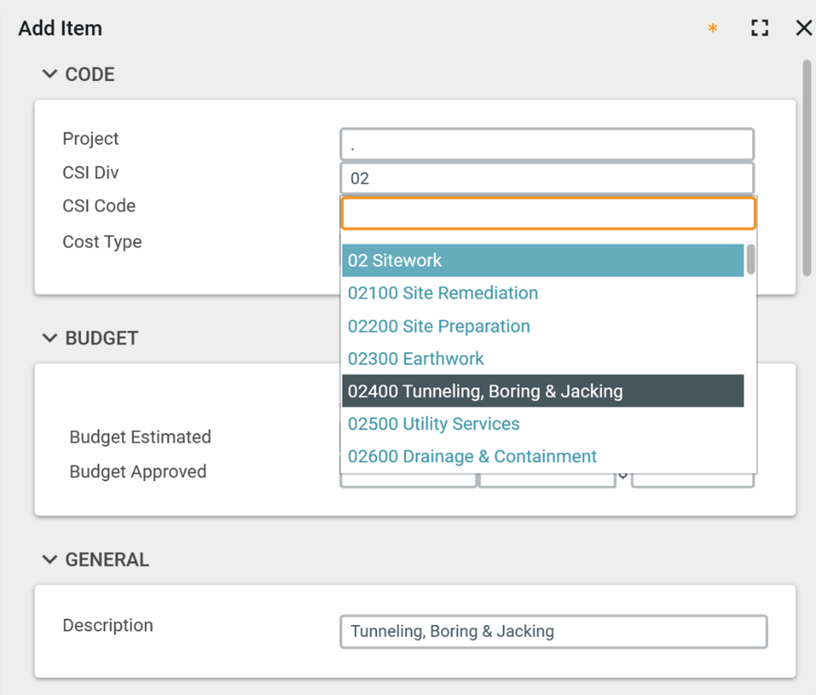Screen dimensions: 816x695
Task: Collapse the BUDGET section
Action: coord(50,338)
